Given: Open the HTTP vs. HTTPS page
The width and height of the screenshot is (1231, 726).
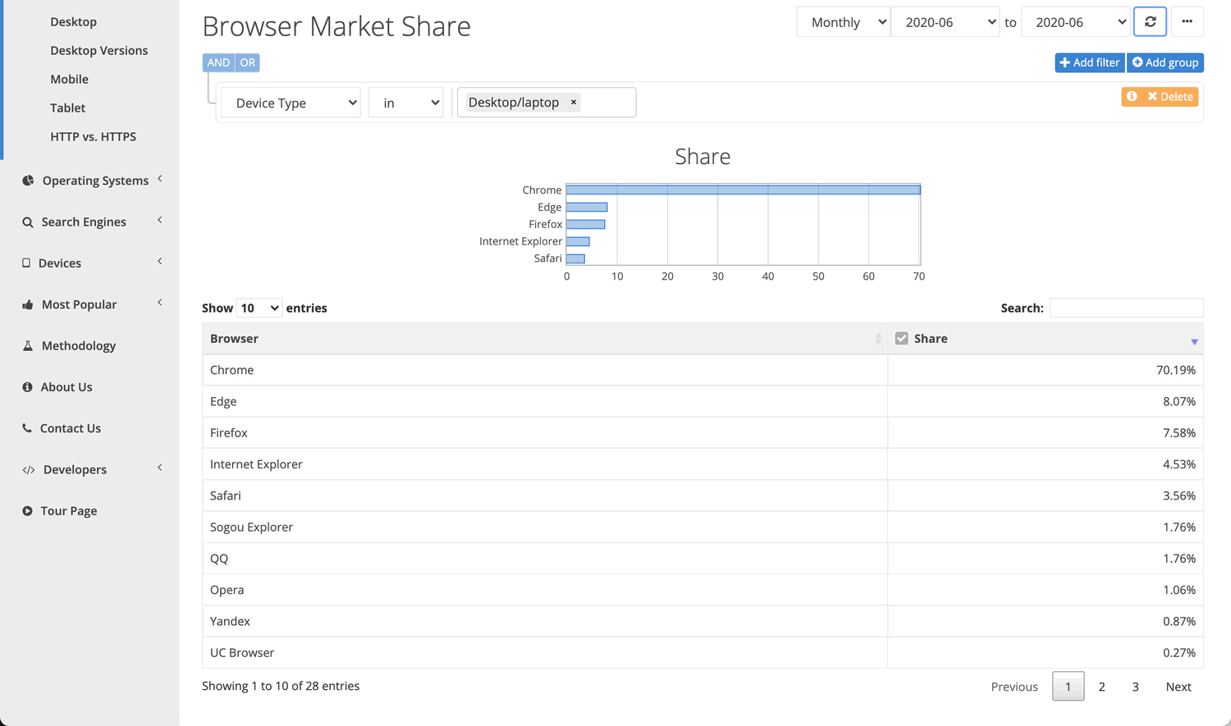Looking at the screenshot, I should [94, 136].
